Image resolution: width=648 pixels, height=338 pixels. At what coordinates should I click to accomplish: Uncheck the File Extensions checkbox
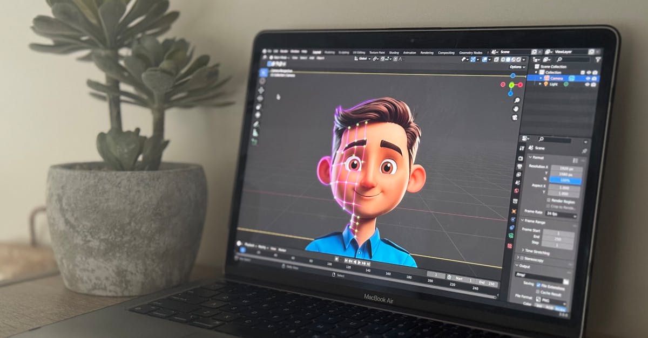tap(539, 285)
